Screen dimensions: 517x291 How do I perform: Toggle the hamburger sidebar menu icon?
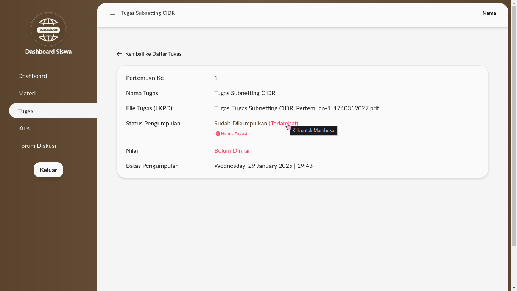[x=113, y=13]
